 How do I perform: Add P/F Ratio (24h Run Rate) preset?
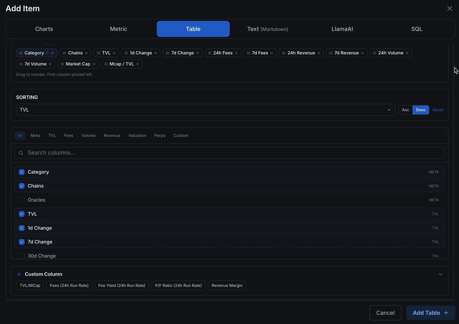pyautogui.click(x=178, y=285)
